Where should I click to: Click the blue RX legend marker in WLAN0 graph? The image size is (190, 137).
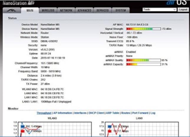tap(23, 126)
